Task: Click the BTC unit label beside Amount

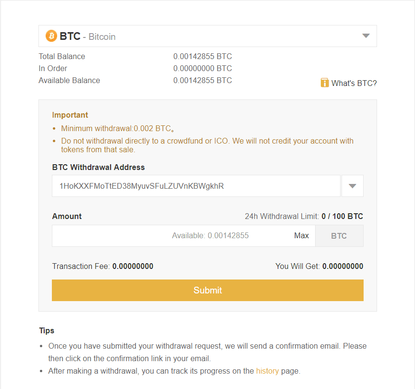Action: tap(339, 235)
